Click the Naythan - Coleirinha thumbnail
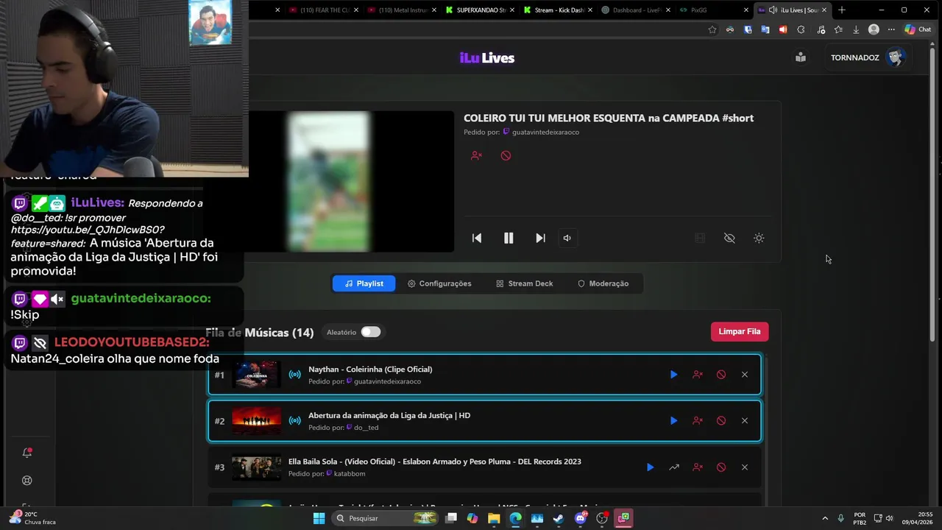Screen dimensions: 942x530 point(256,375)
